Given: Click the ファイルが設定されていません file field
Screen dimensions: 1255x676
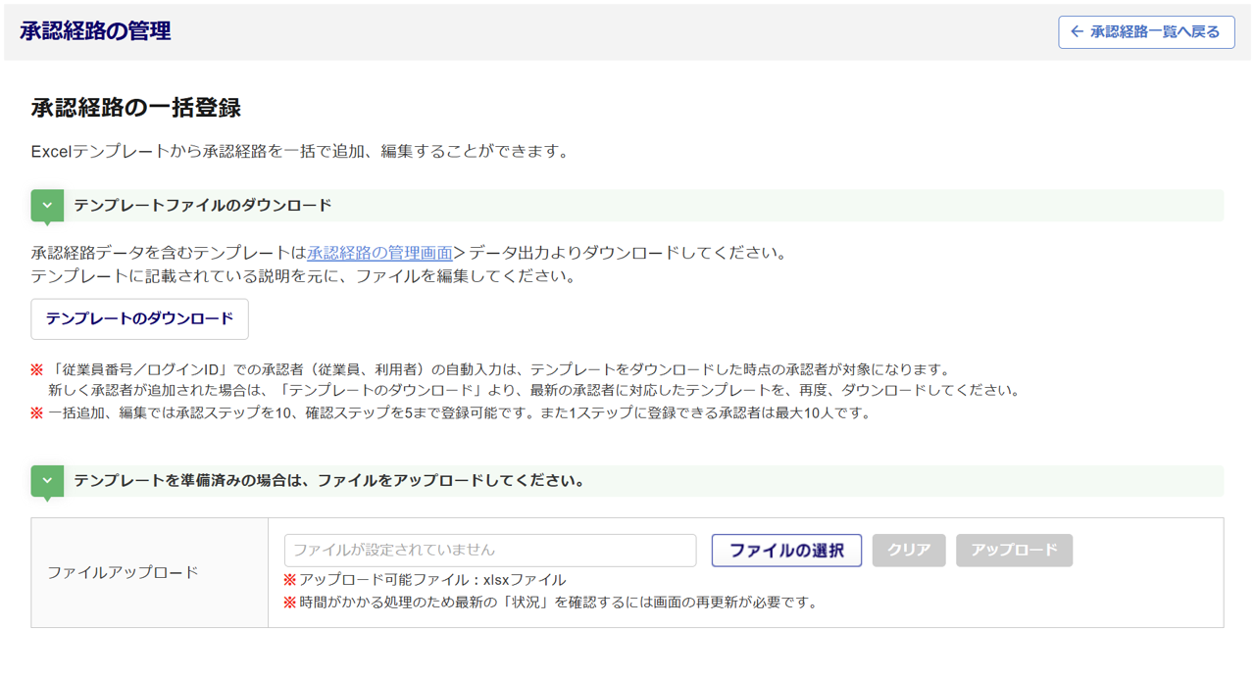Looking at the screenshot, I should click(490, 551).
